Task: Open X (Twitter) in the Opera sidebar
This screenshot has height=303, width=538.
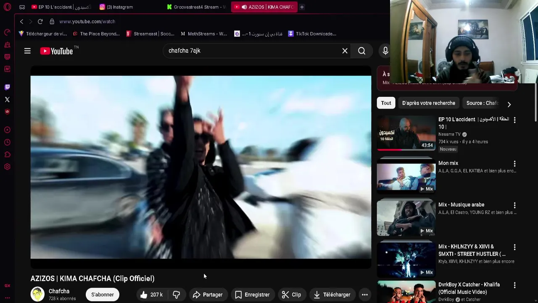Action: pos(7,100)
